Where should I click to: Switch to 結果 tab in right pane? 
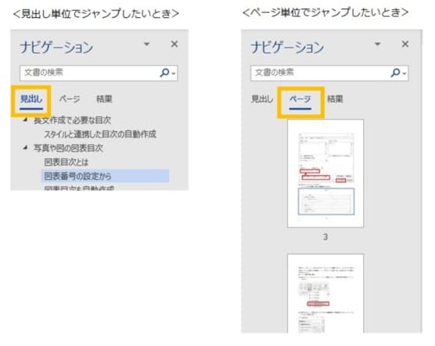335,99
